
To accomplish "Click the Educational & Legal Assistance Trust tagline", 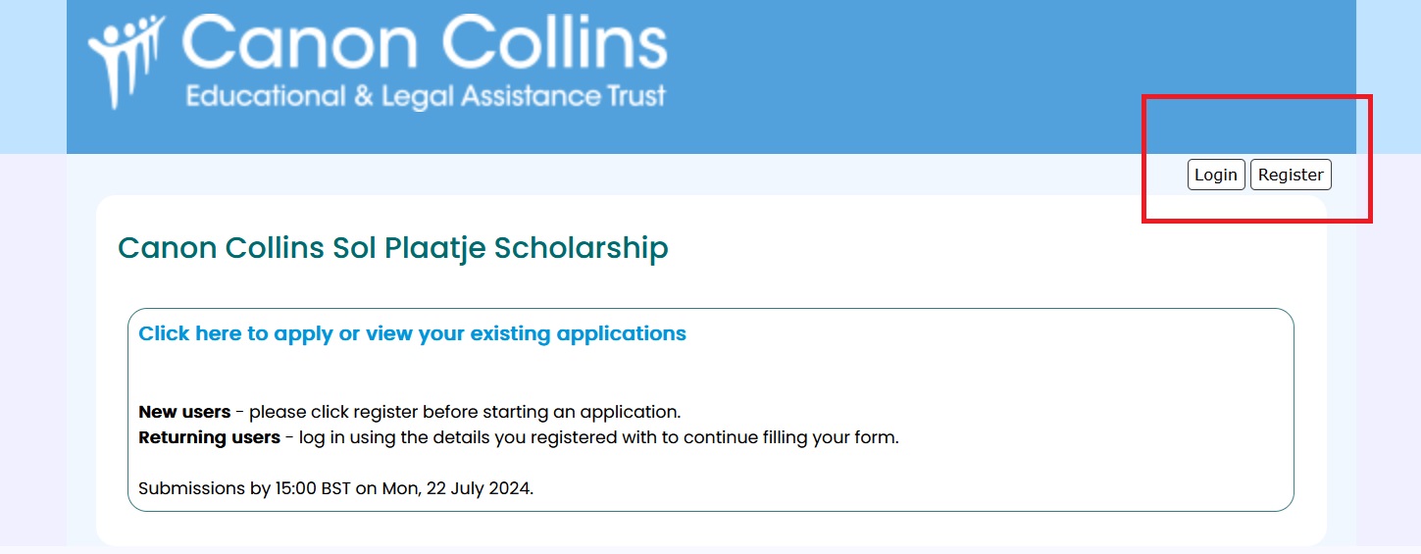I will tap(426, 96).
